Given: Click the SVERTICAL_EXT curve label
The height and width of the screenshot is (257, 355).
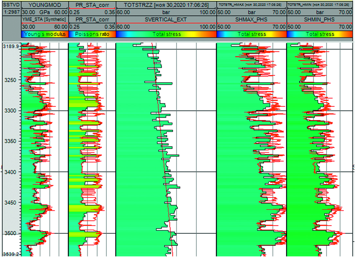Looking at the screenshot, I should [x=166, y=20].
